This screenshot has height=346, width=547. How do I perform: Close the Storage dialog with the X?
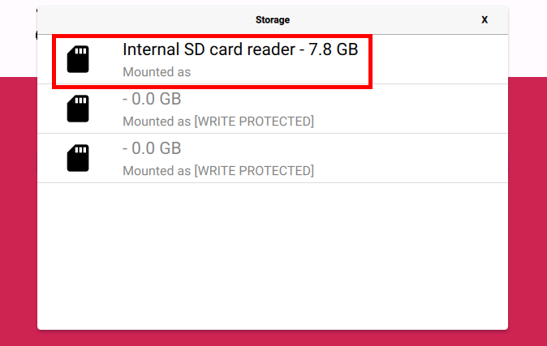(x=485, y=20)
